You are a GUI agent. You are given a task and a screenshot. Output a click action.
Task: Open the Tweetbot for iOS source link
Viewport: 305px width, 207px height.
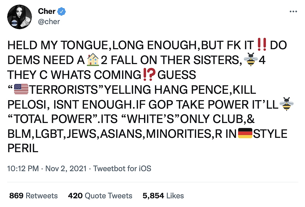point(122,169)
